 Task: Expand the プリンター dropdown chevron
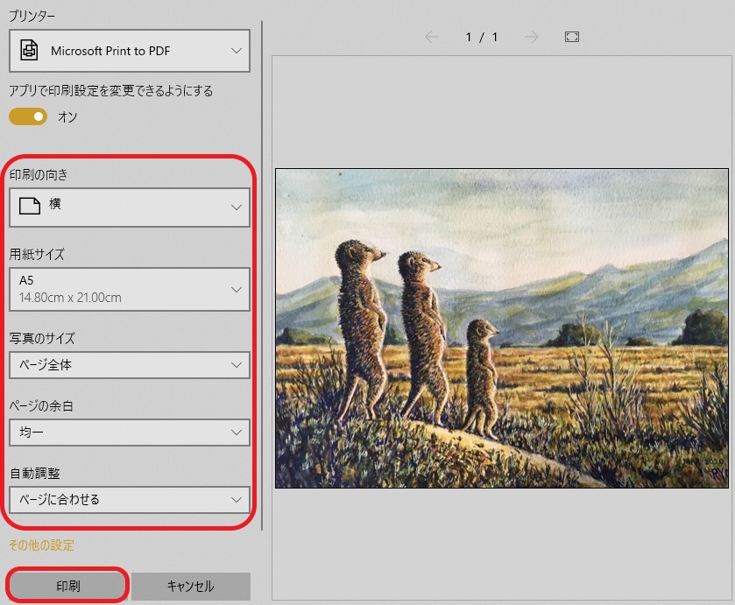[236, 51]
